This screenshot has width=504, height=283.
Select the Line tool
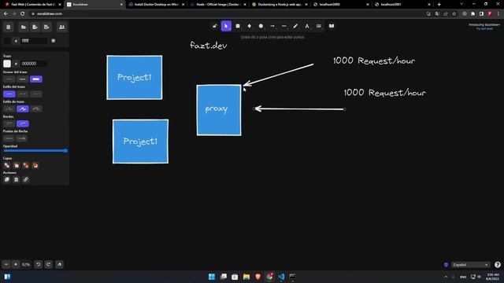coord(283,26)
